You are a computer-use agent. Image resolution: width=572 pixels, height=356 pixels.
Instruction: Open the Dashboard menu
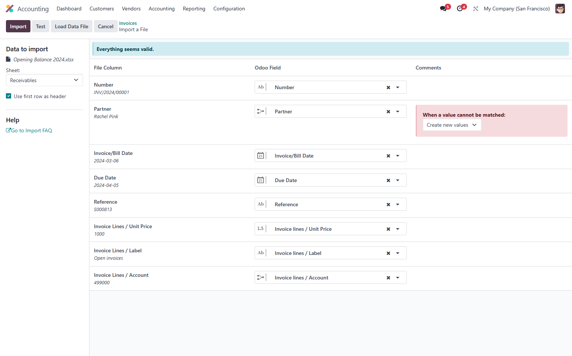click(x=69, y=9)
